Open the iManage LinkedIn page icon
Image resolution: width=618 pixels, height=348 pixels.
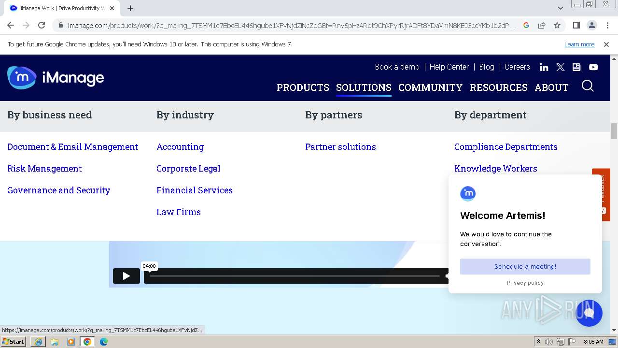544,67
